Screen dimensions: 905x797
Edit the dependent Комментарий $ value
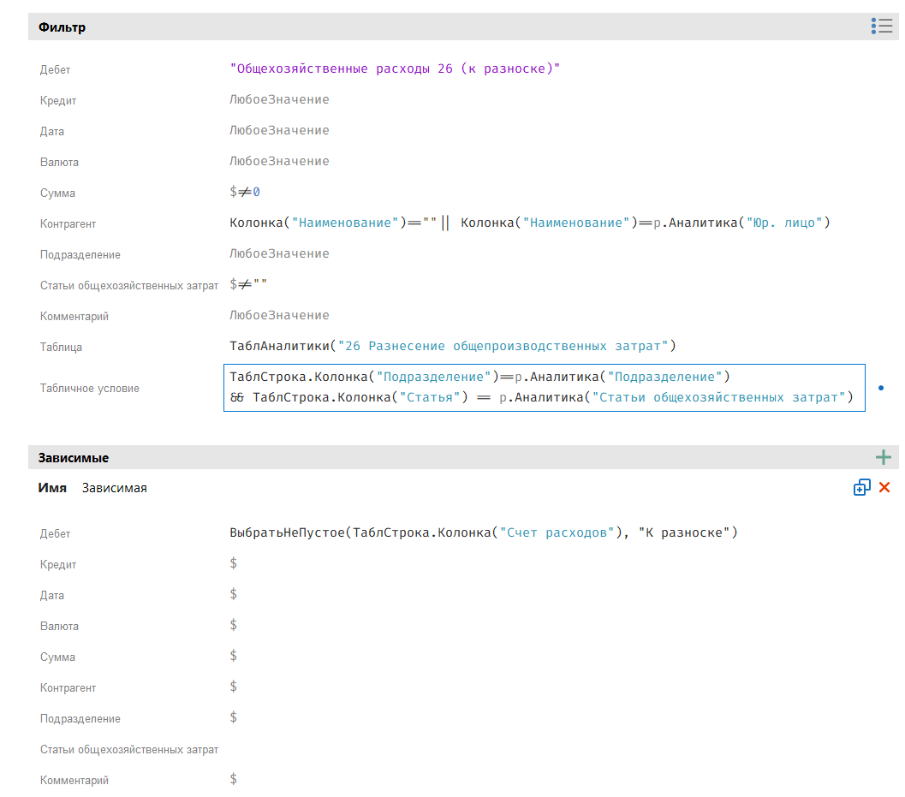tap(234, 780)
